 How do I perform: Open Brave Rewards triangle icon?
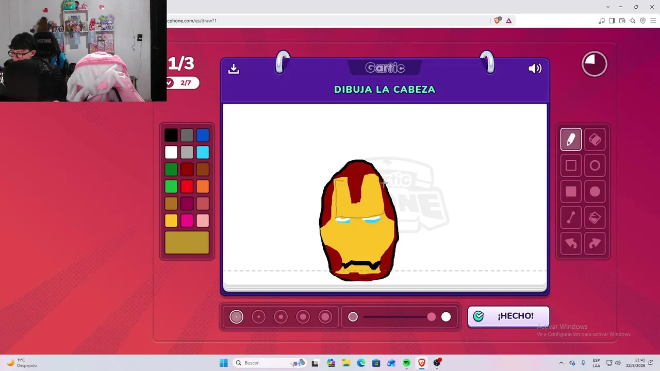click(x=509, y=21)
